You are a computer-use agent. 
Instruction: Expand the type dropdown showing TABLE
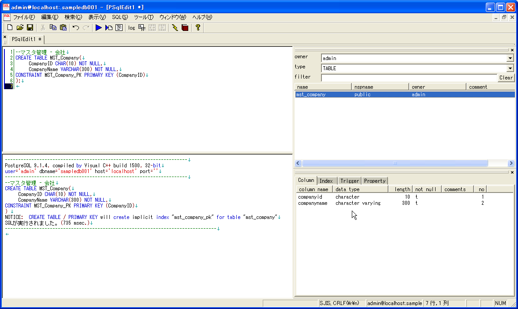coord(510,68)
